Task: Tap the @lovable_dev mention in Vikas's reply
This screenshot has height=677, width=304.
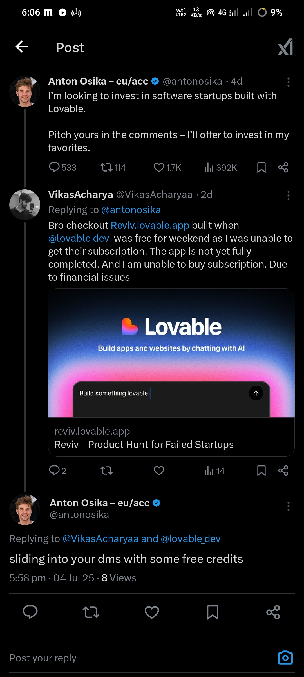Action: 79,238
